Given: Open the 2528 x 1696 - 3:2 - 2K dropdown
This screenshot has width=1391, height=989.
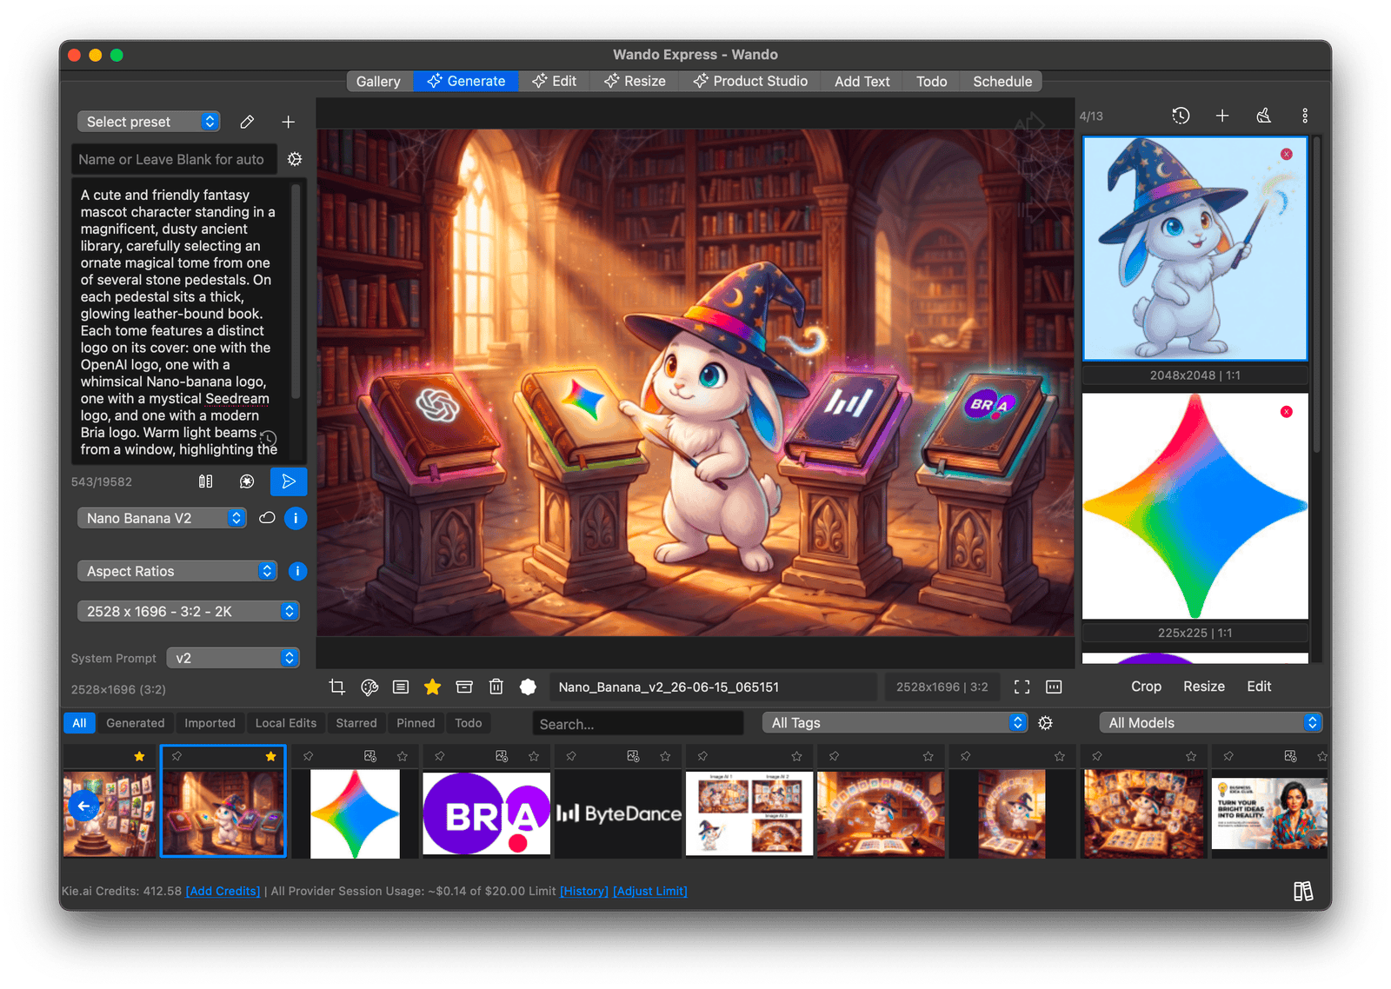Looking at the screenshot, I should [x=189, y=611].
